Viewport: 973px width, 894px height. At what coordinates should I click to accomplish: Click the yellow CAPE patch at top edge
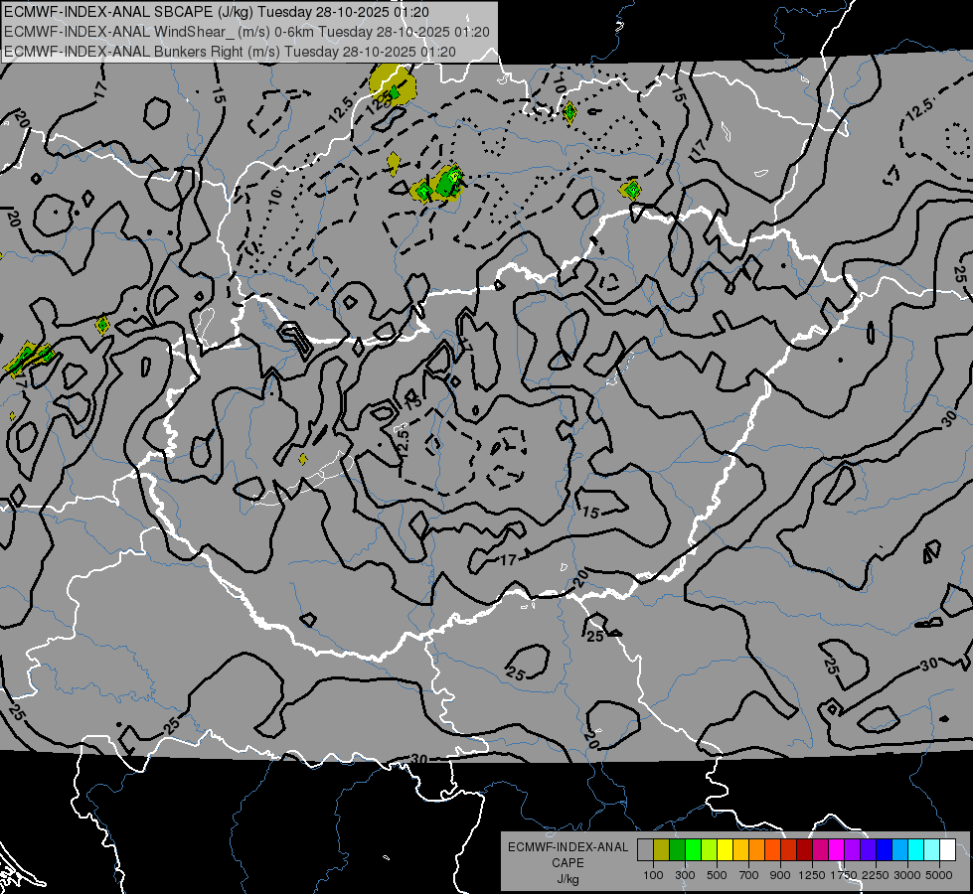[x=393, y=83]
